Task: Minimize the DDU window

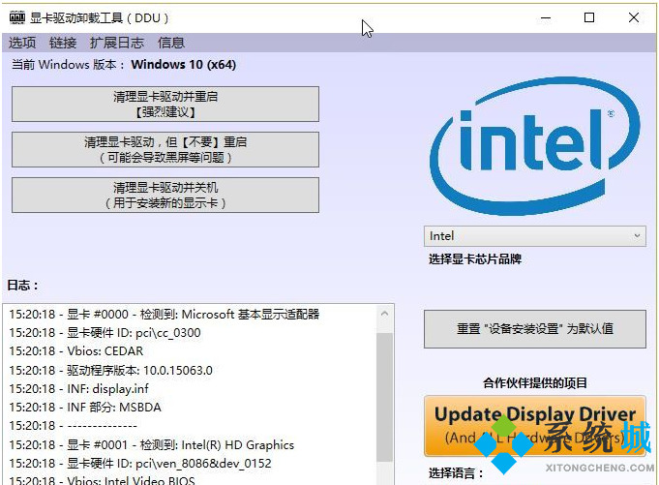Action: (546, 18)
